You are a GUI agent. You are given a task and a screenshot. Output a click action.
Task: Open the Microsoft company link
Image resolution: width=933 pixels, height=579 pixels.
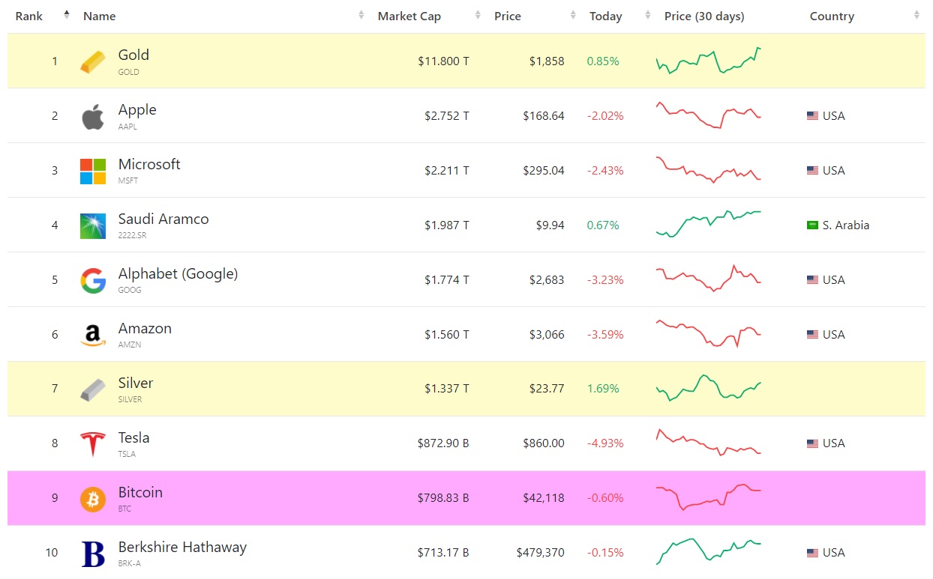pos(149,164)
